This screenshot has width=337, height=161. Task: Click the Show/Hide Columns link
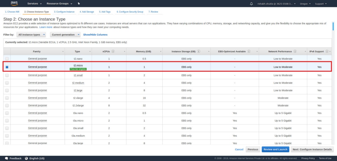coord(95,35)
